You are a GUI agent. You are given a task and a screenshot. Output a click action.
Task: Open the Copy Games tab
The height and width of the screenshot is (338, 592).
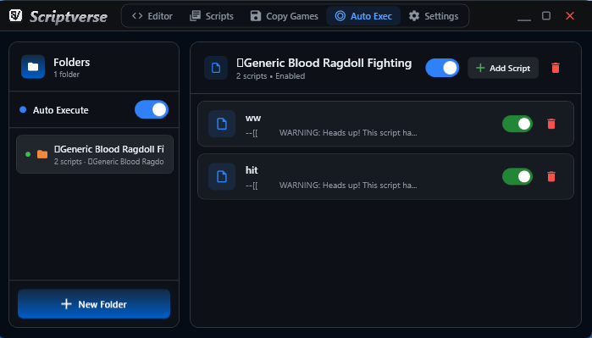tap(285, 16)
